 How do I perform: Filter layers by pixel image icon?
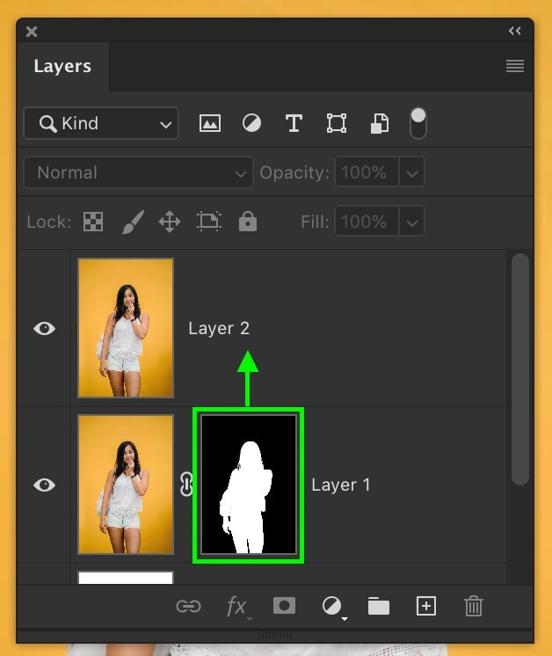210,123
